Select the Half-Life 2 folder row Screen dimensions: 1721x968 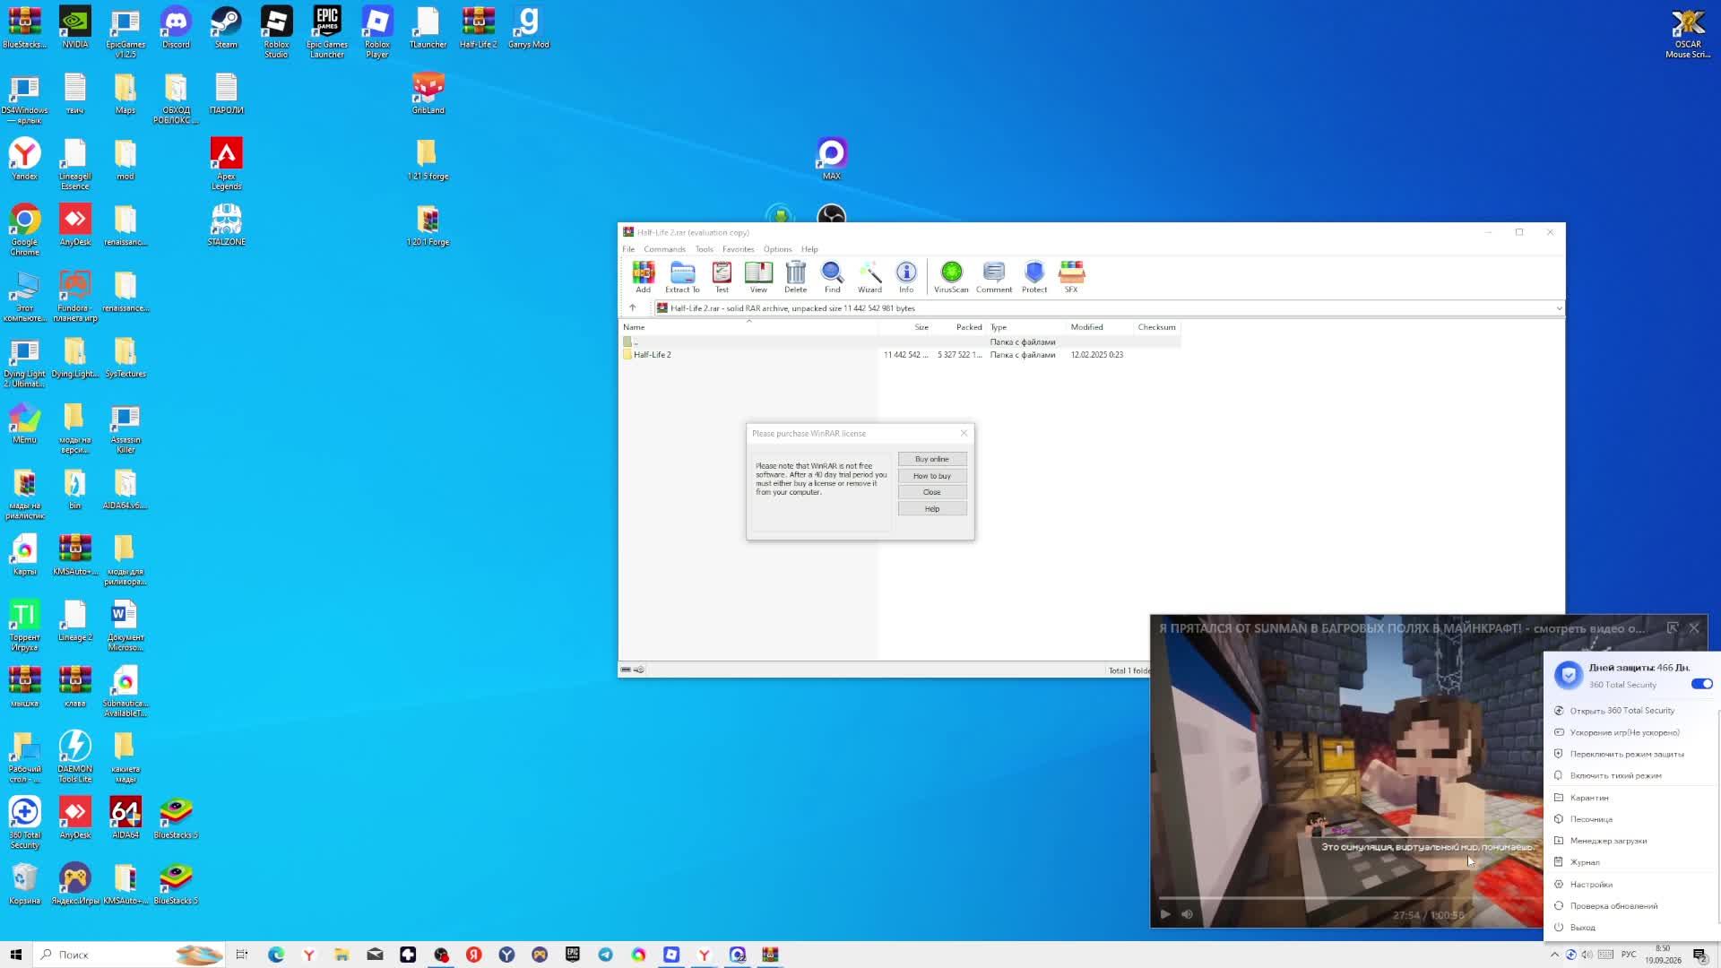[x=901, y=355]
